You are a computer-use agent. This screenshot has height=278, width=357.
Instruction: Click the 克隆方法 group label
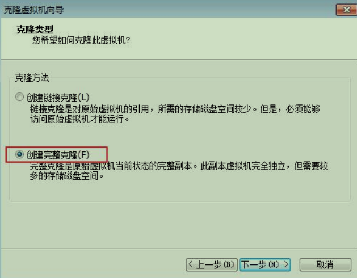tap(32, 78)
